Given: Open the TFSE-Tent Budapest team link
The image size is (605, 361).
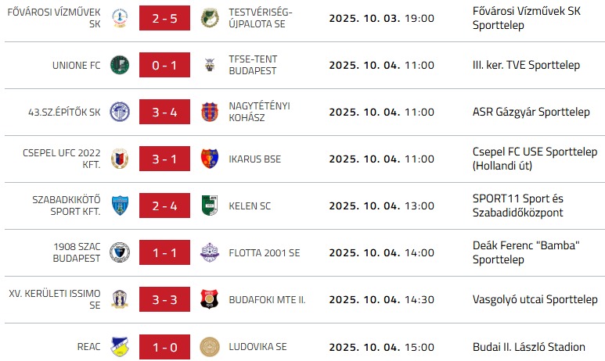Looking at the screenshot, I should tap(253, 65).
